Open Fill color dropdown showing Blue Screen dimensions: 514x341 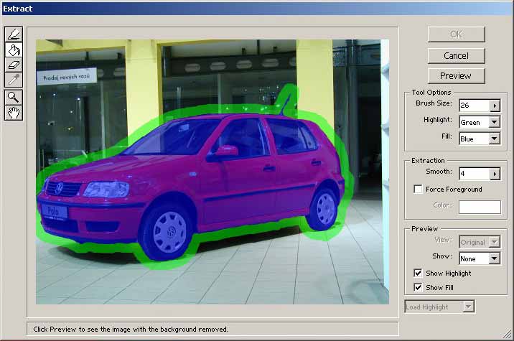(x=495, y=139)
